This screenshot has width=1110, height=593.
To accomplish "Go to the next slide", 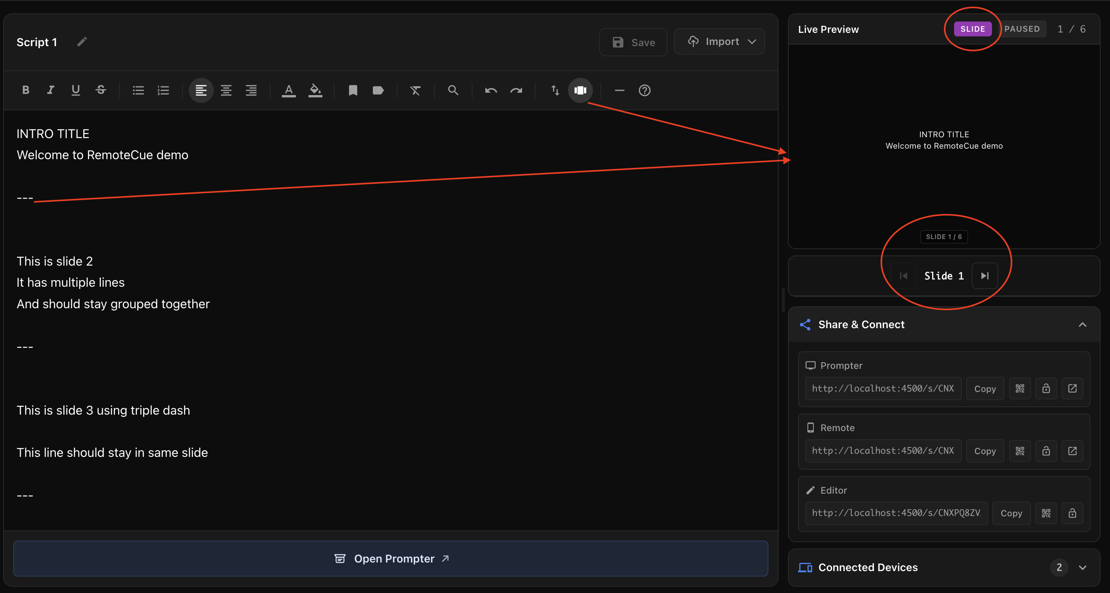I will [x=985, y=276].
